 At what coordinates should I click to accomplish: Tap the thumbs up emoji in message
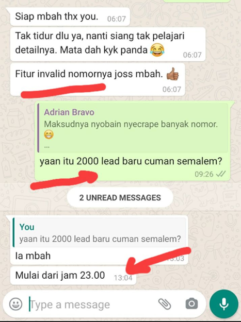point(172,74)
